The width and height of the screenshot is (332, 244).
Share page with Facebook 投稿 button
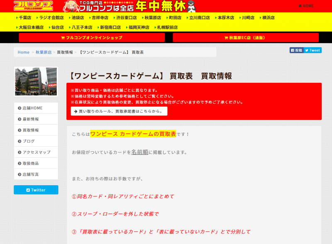(296, 50)
